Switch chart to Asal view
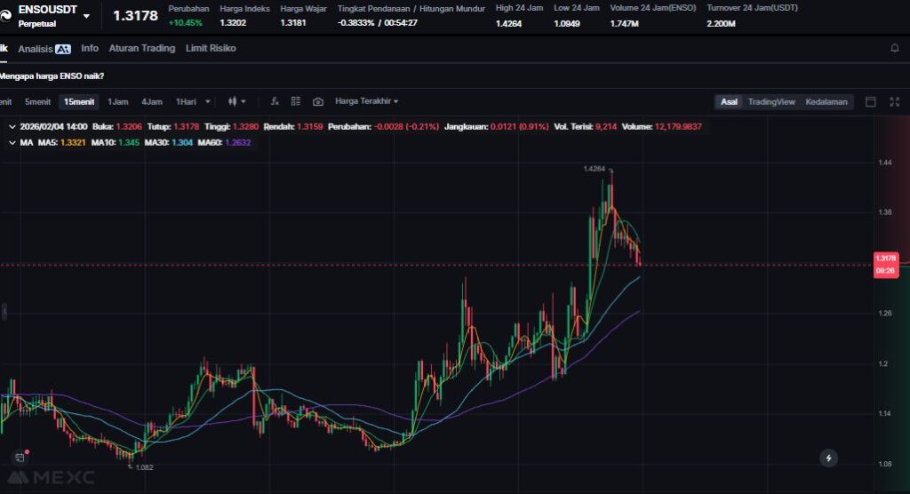The image size is (910, 494). coord(729,101)
